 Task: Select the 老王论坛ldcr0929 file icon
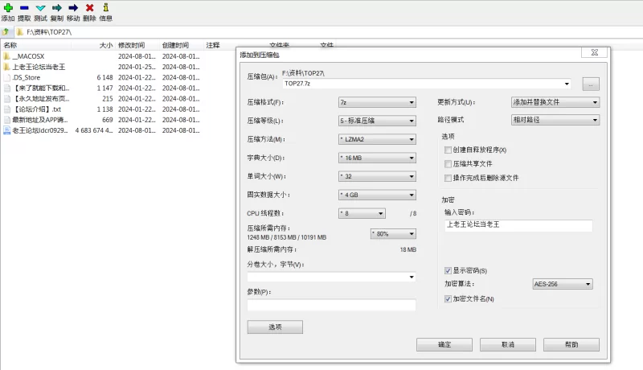(6, 130)
